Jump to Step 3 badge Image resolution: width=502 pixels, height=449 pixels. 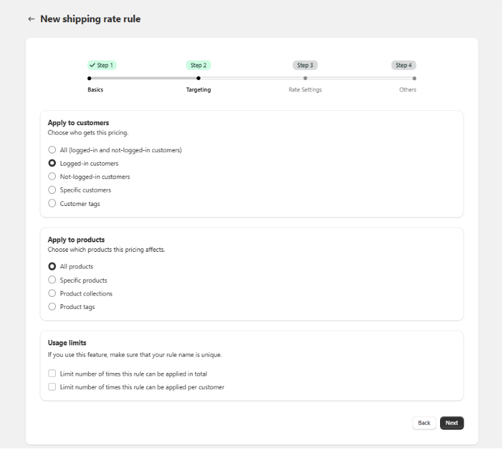[305, 65]
